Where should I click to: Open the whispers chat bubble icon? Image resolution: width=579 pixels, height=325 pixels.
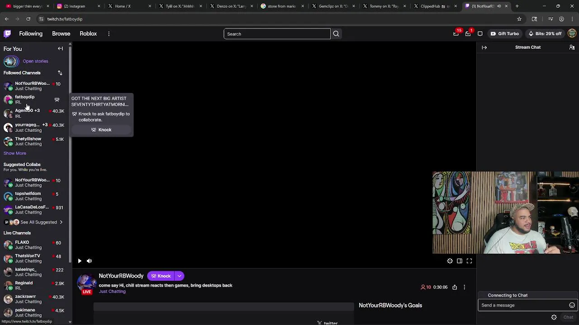(480, 34)
